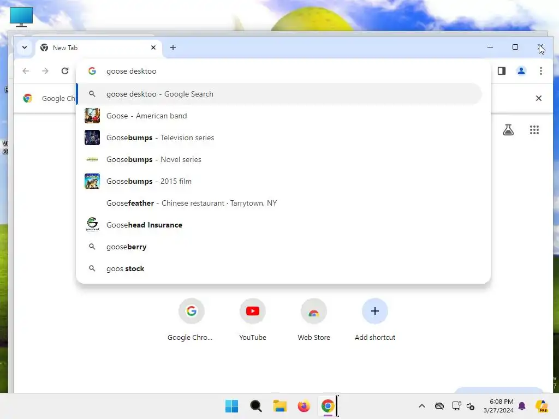Open the Google Chrome shortcut tile

(x=191, y=320)
